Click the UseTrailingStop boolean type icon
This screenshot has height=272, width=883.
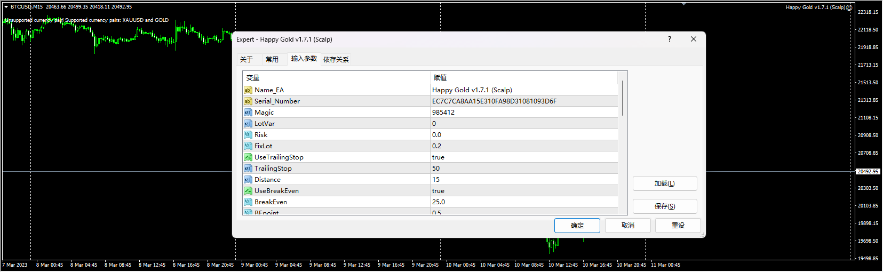(x=248, y=157)
